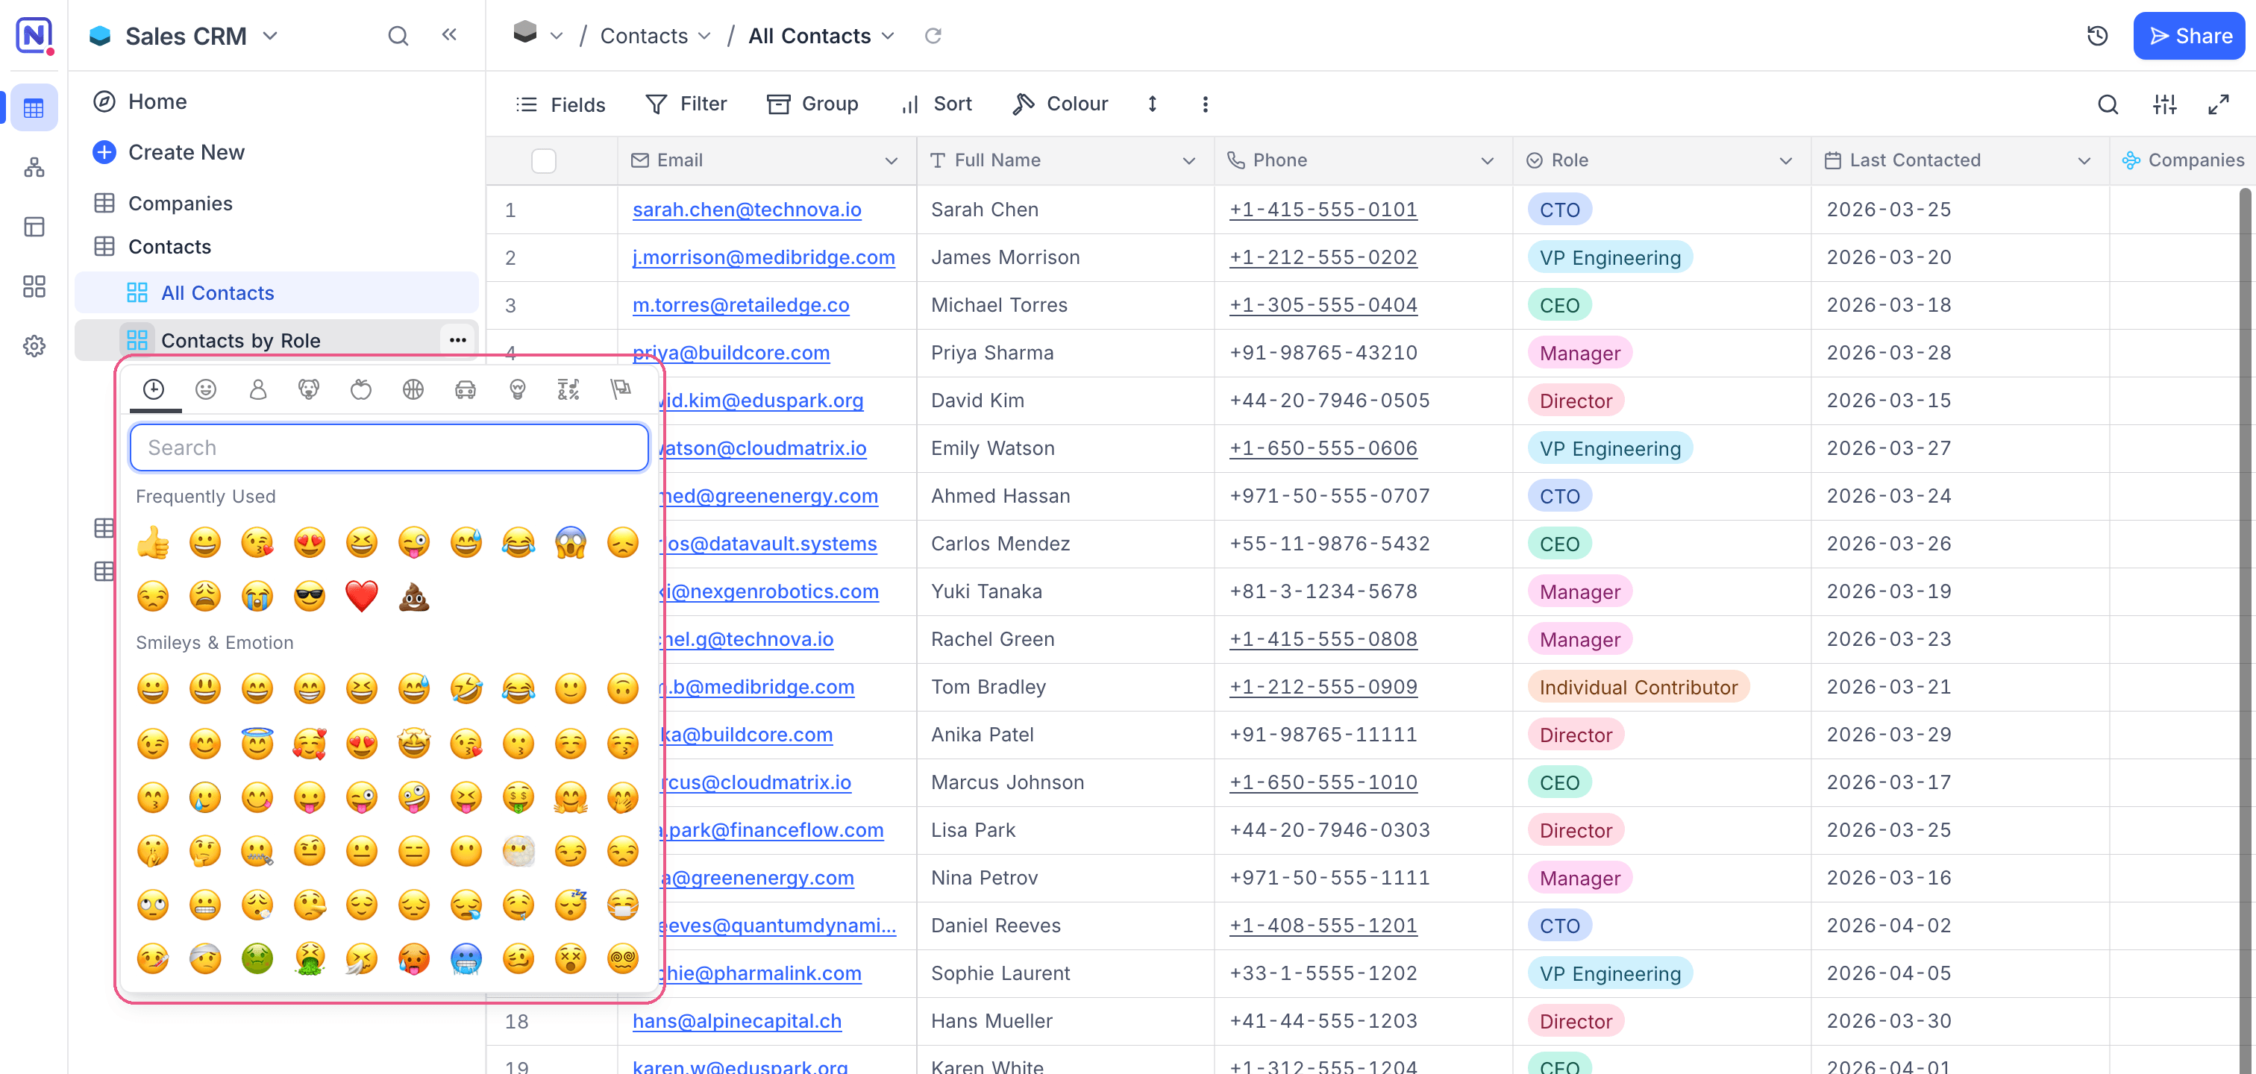2256x1074 pixels.
Task: Click the fullscreen expand icon
Action: point(2217,105)
